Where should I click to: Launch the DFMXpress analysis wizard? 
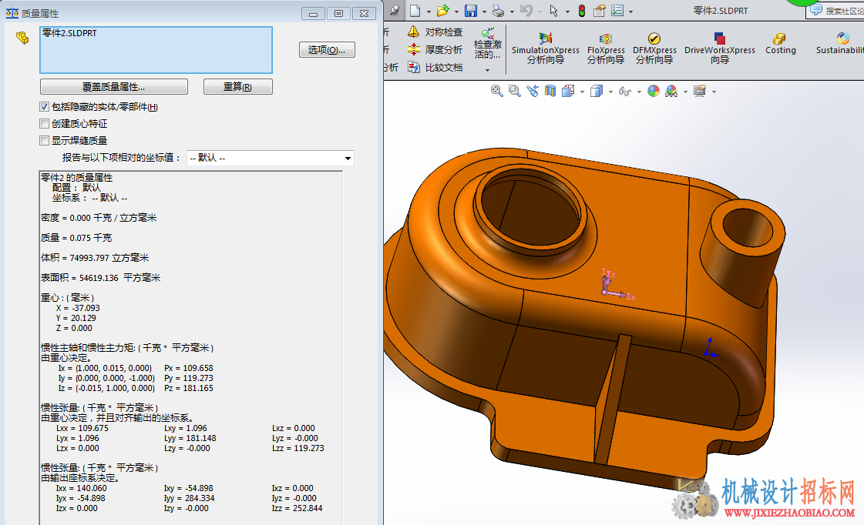coord(654,48)
